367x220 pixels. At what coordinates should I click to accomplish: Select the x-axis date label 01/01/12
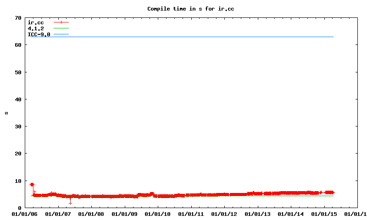(x=224, y=214)
